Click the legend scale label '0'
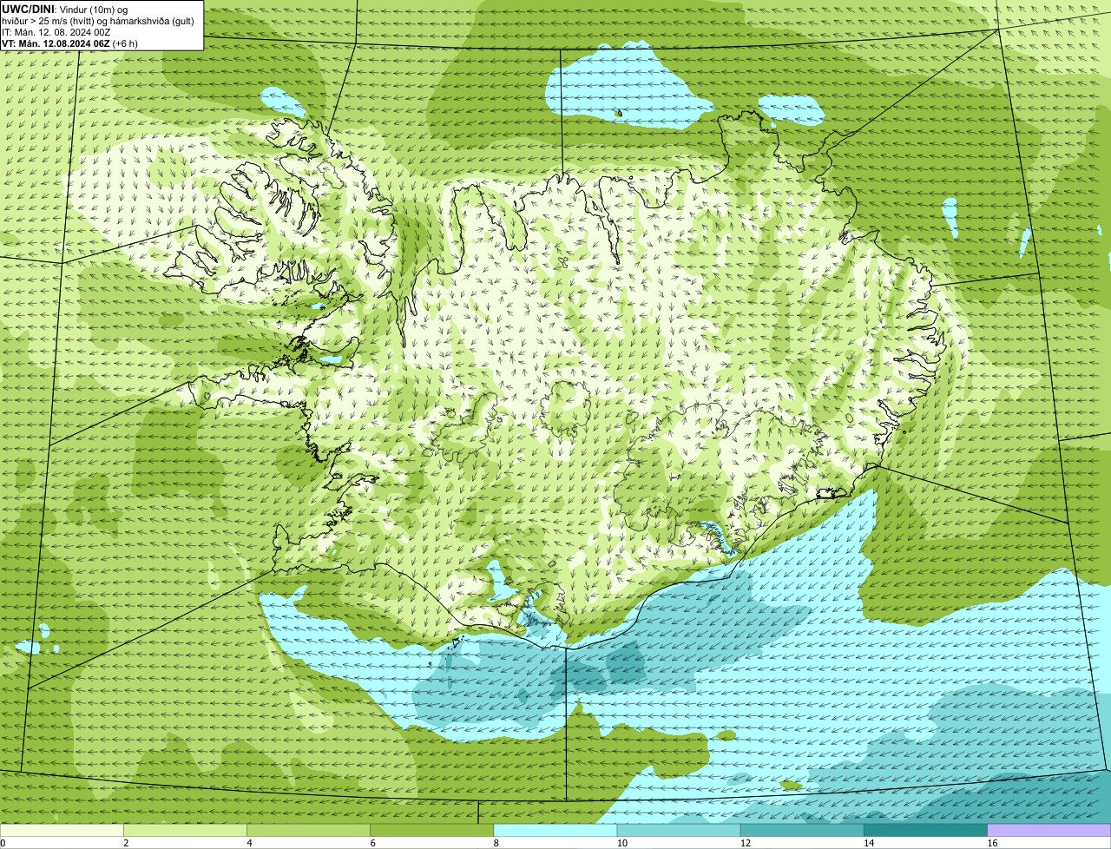Screen dimensions: 1111x849 pyautogui.click(x=3, y=843)
